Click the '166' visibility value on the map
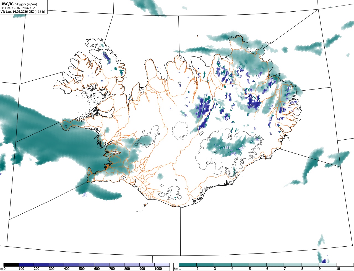The width and height of the screenshot is (354, 271). [227, 119]
